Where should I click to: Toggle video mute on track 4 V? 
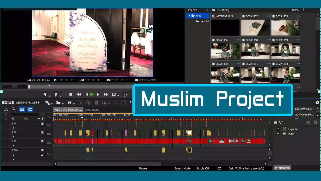click(x=42, y=124)
